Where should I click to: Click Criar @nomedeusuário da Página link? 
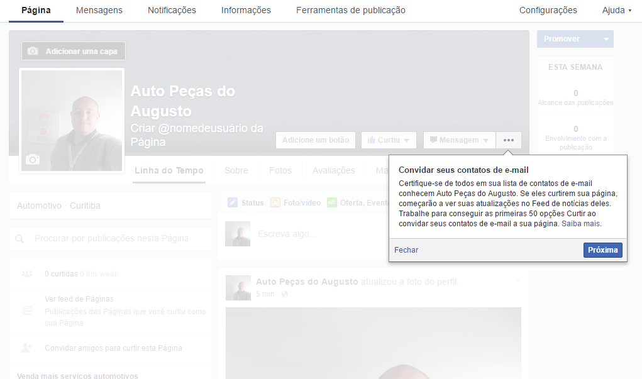[197, 135]
